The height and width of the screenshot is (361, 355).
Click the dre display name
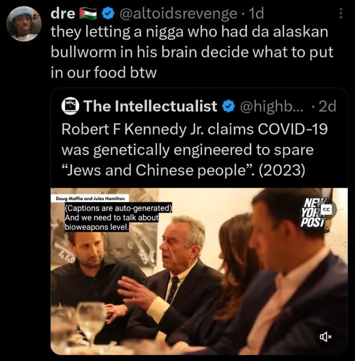coord(63,14)
